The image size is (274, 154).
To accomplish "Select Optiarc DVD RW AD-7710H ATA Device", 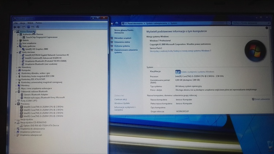I will (41, 126).
